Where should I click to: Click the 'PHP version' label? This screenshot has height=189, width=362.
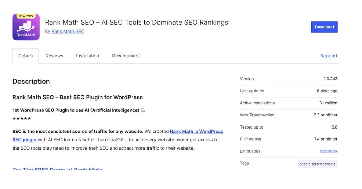point(251,139)
